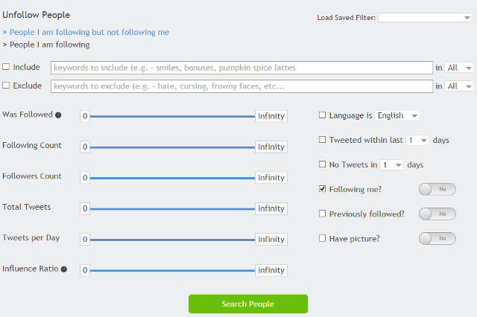Click the Followers Count label
Screen dimensions: 477x317
point(32,176)
